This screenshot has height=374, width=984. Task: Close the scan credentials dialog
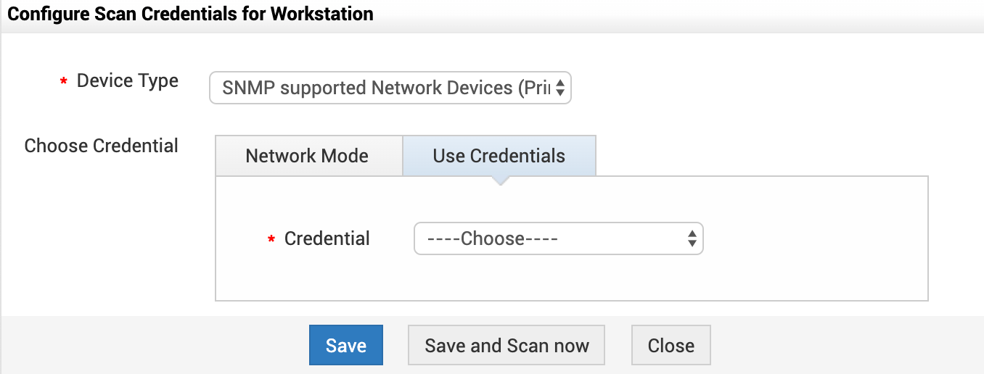[671, 346]
